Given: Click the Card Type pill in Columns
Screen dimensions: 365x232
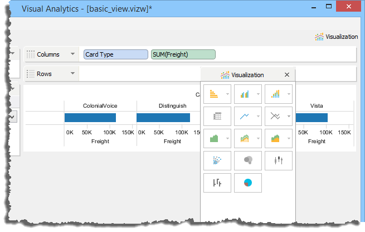Looking at the screenshot, I should [116, 54].
